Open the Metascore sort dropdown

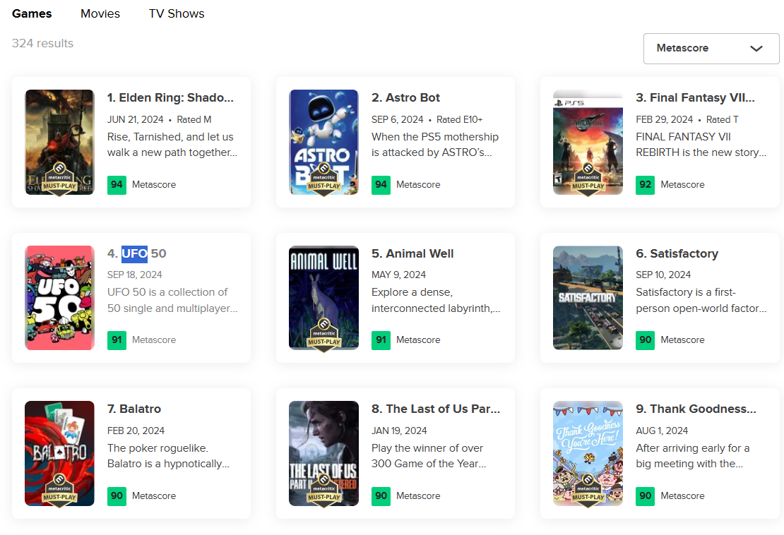(711, 49)
